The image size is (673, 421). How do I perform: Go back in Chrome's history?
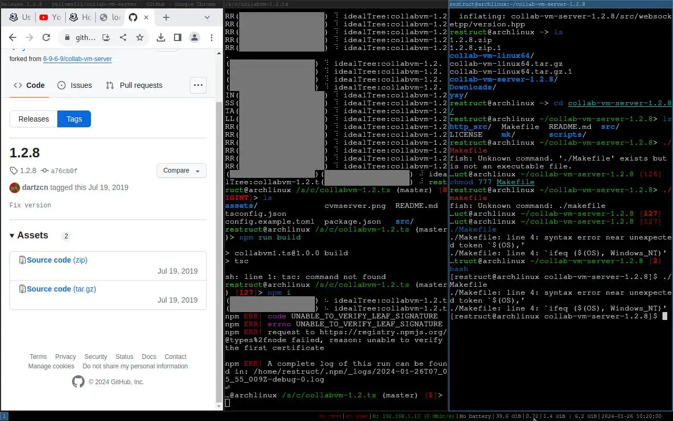tap(13, 37)
